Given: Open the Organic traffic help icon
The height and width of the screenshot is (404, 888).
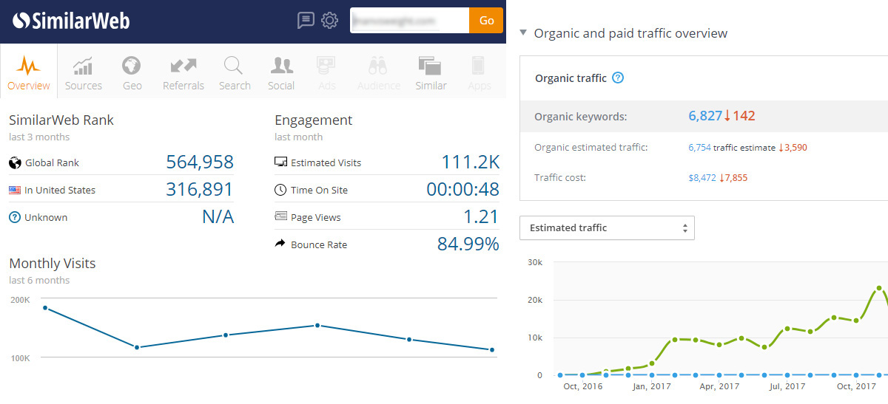Looking at the screenshot, I should (618, 78).
